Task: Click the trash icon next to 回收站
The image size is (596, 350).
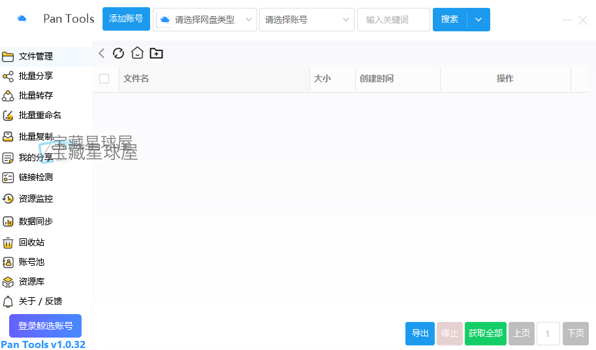Action: 8,243
